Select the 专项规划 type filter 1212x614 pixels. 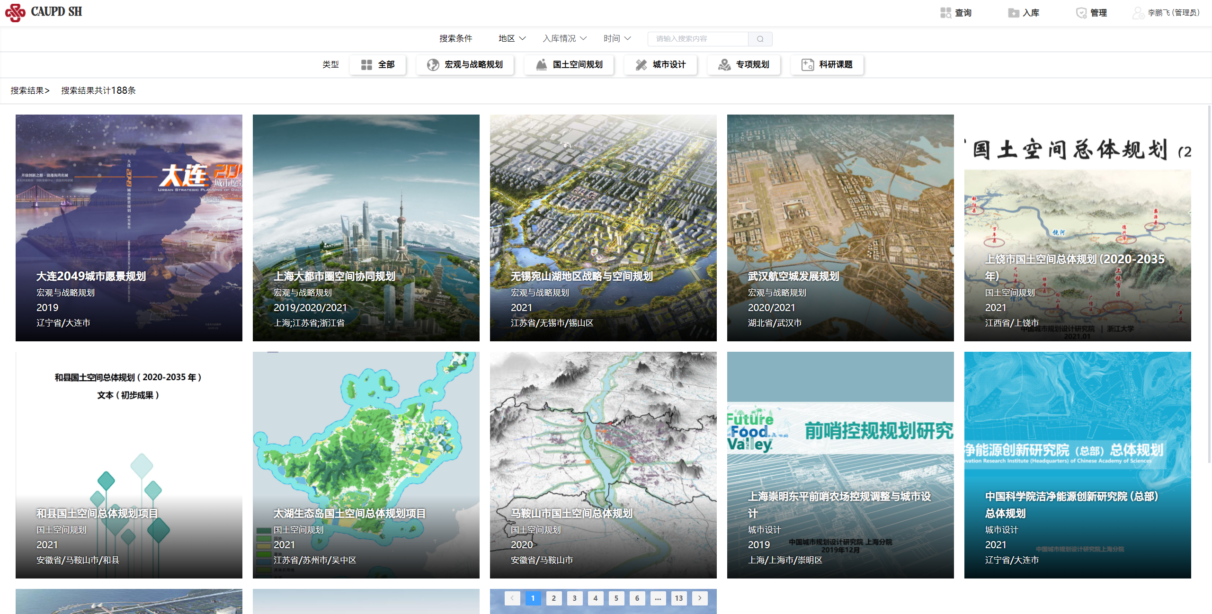point(744,65)
